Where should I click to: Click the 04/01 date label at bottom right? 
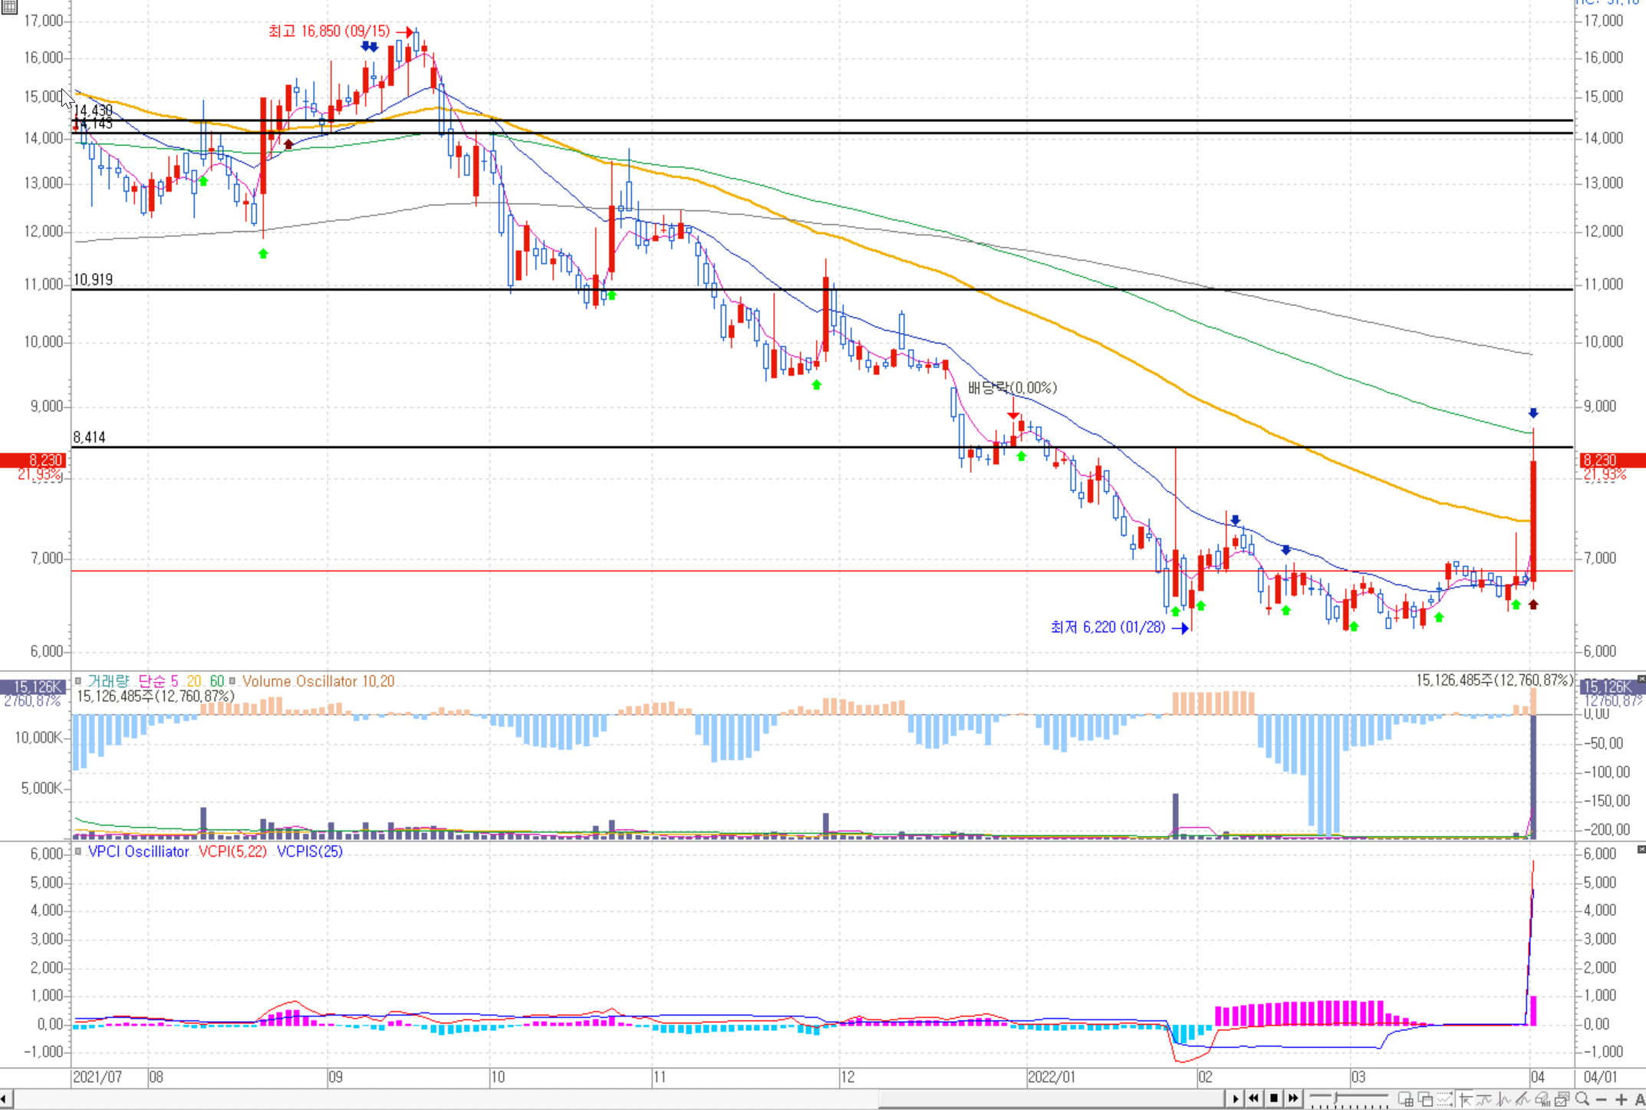pos(1601,1077)
